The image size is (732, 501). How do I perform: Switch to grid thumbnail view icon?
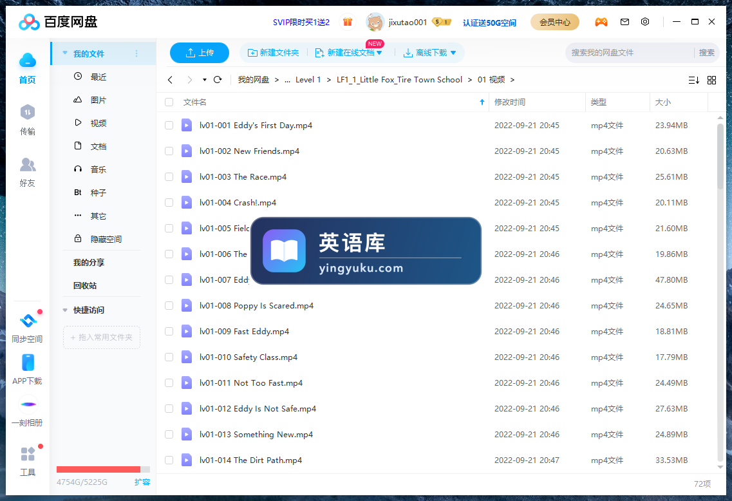711,80
